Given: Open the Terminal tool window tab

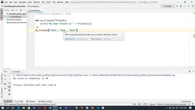Looking at the screenshot, I should 31,101.
